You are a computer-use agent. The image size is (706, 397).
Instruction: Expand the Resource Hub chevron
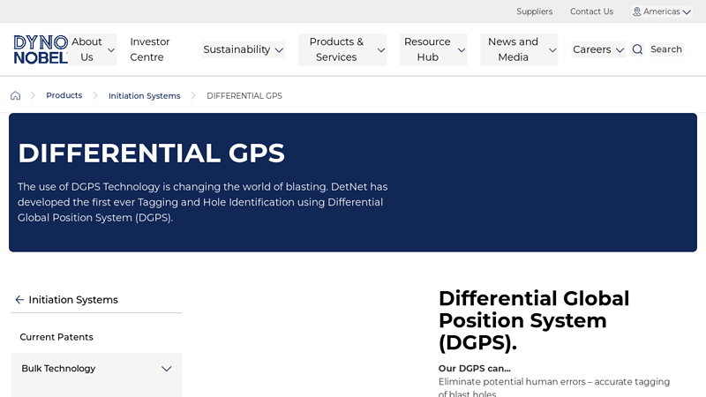[462, 50]
